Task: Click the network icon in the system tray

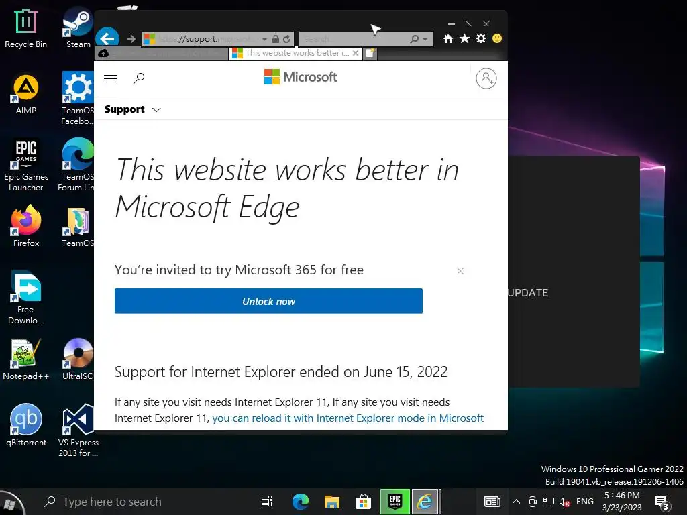Action: [x=549, y=502]
